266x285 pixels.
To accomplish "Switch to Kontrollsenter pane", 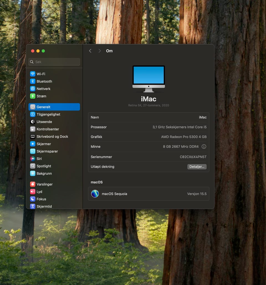I will coord(48,129).
